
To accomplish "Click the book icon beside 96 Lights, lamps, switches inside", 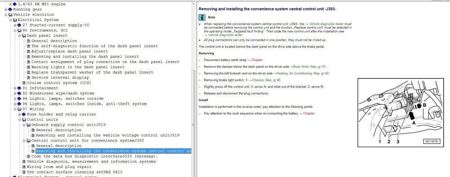I will [19, 104].
